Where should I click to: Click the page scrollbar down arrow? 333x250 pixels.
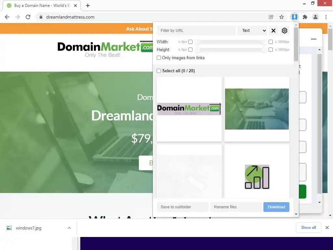click(x=330, y=215)
